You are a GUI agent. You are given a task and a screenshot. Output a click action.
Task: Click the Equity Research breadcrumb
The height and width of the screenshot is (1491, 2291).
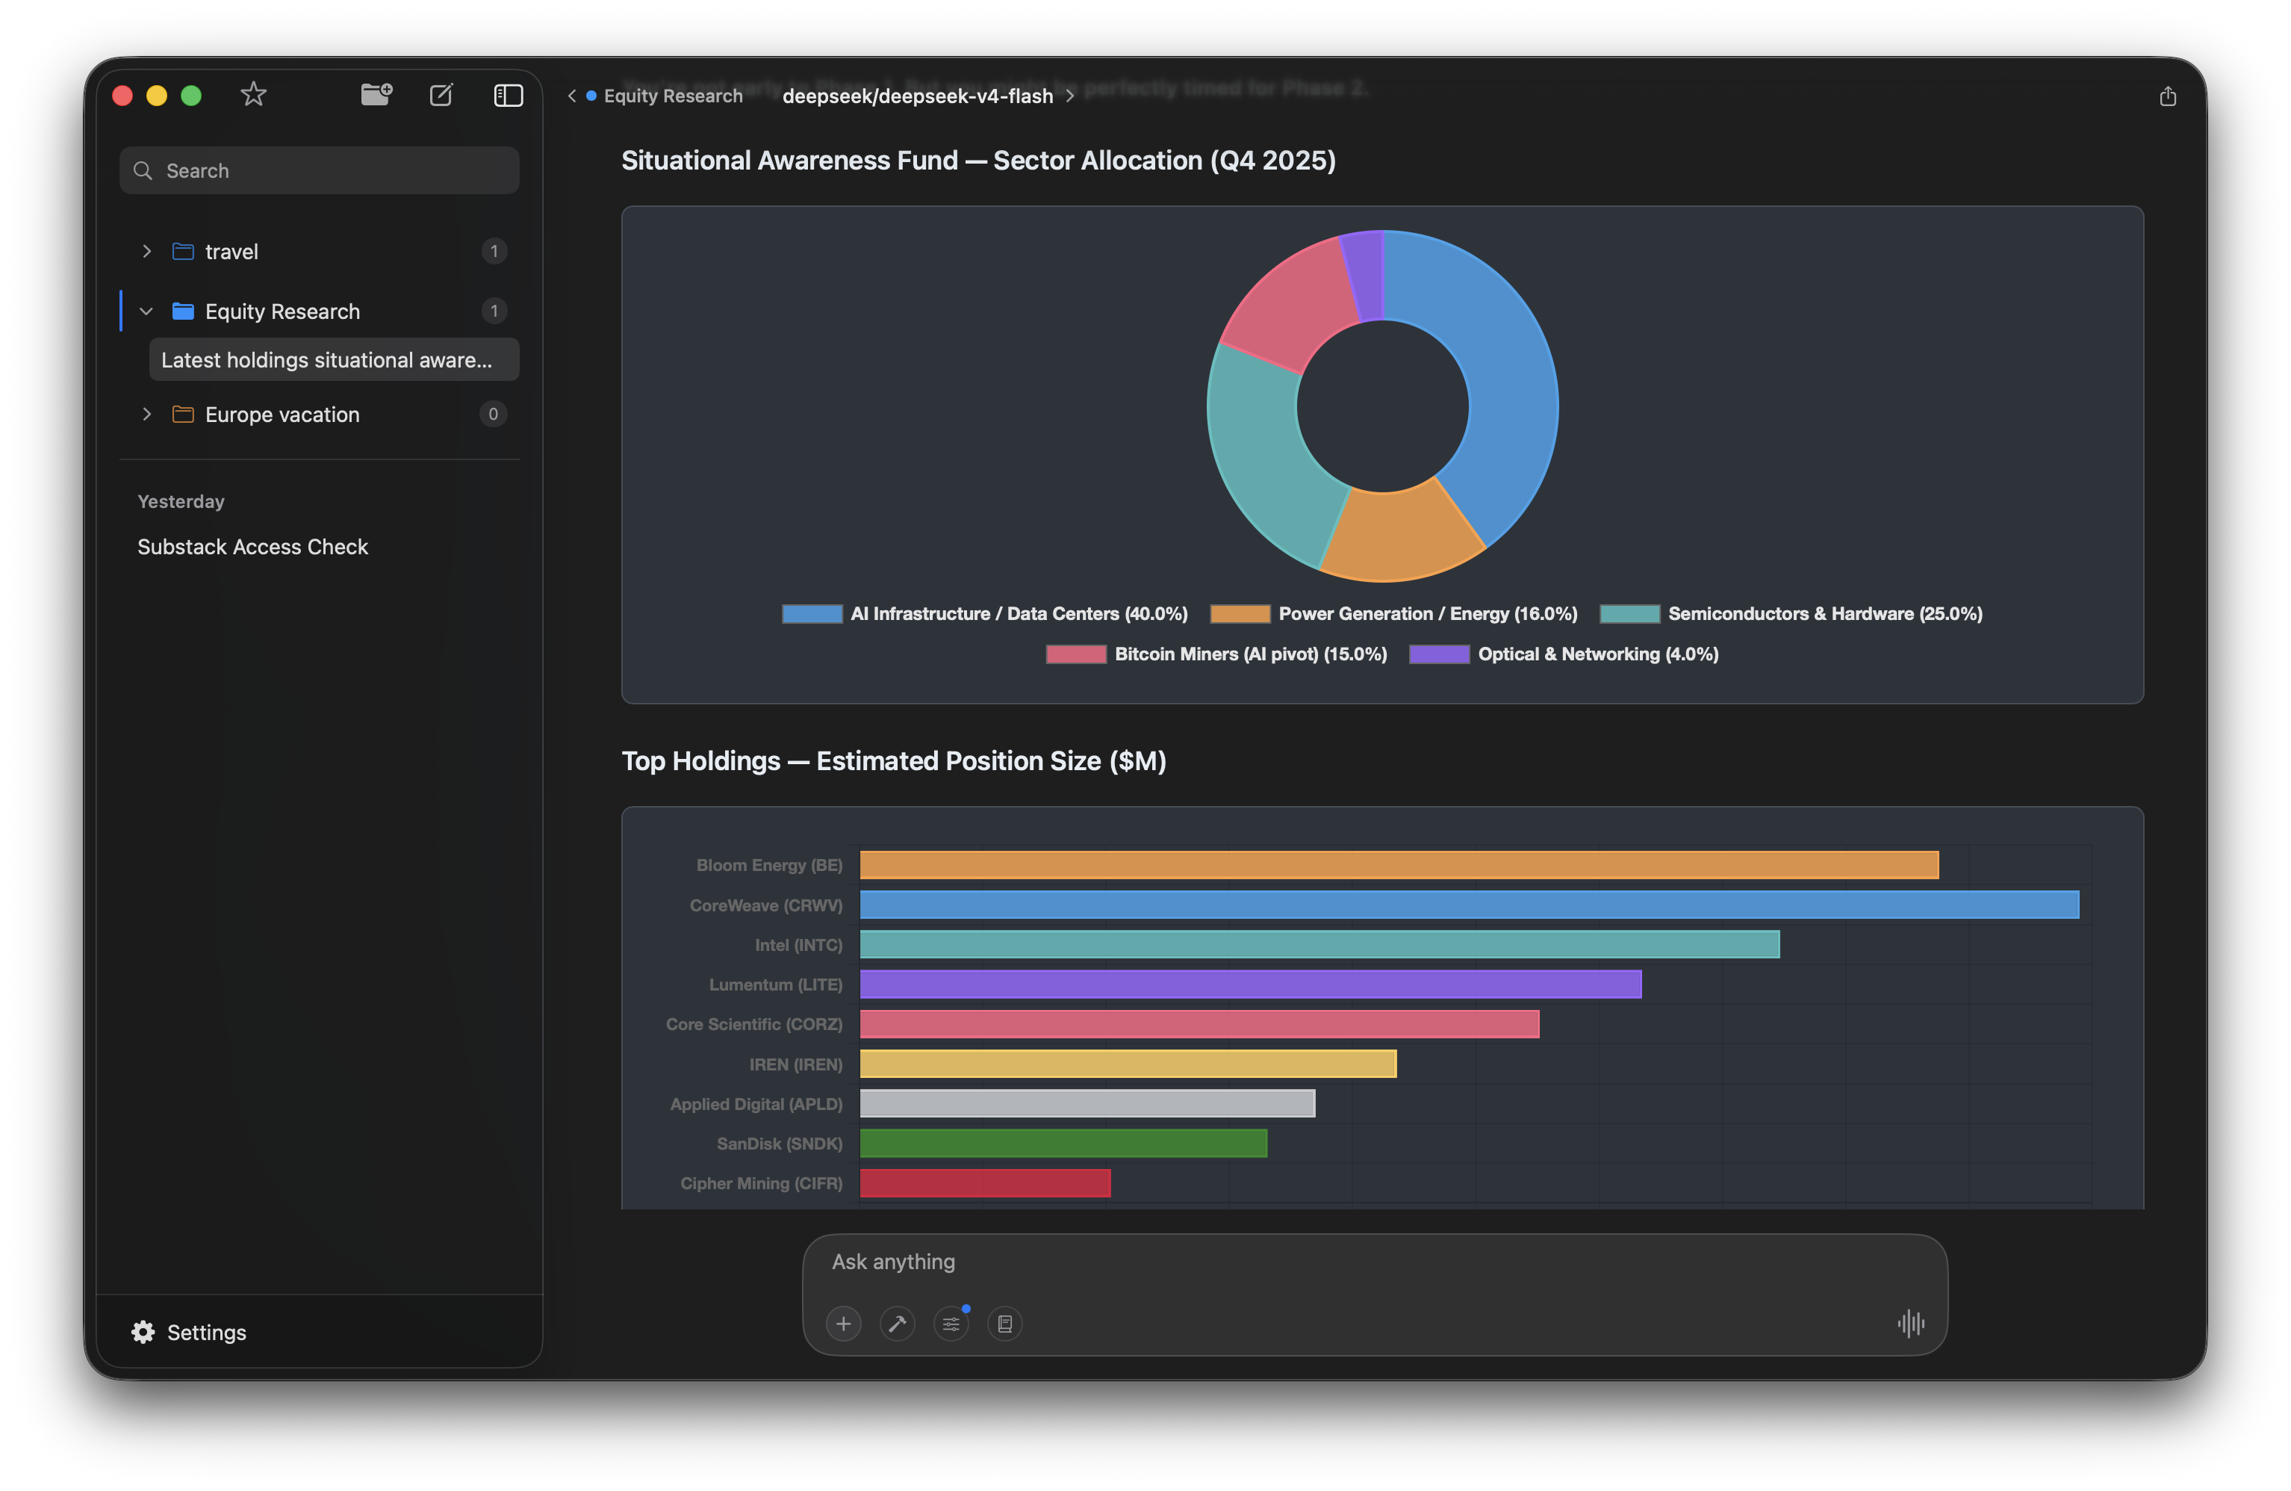[673, 96]
